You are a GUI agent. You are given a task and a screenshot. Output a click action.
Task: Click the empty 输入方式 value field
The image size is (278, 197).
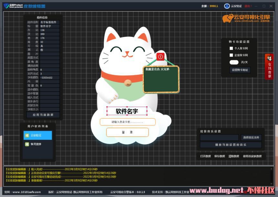tap(50, 97)
